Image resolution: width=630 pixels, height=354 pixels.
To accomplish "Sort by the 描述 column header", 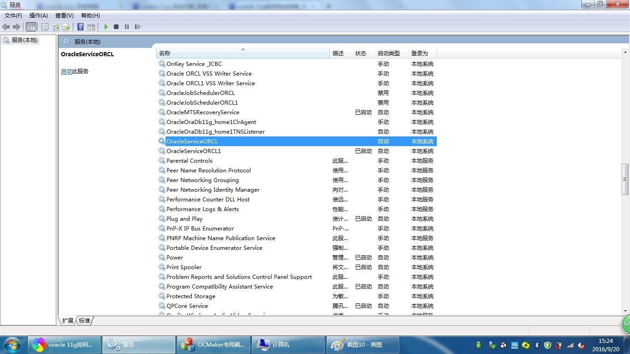I will [x=341, y=53].
